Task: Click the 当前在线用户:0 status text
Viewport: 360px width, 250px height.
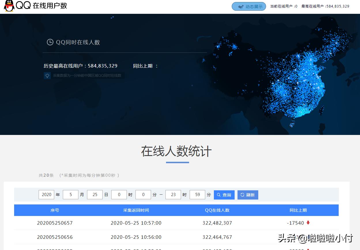Action: click(x=284, y=6)
